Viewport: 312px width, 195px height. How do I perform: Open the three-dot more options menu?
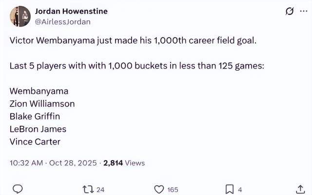point(304,11)
